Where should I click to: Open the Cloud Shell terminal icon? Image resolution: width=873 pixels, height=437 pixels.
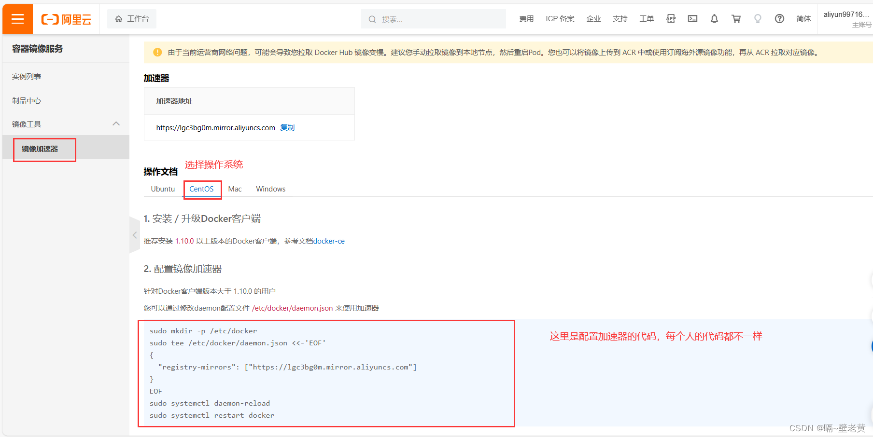click(x=692, y=19)
